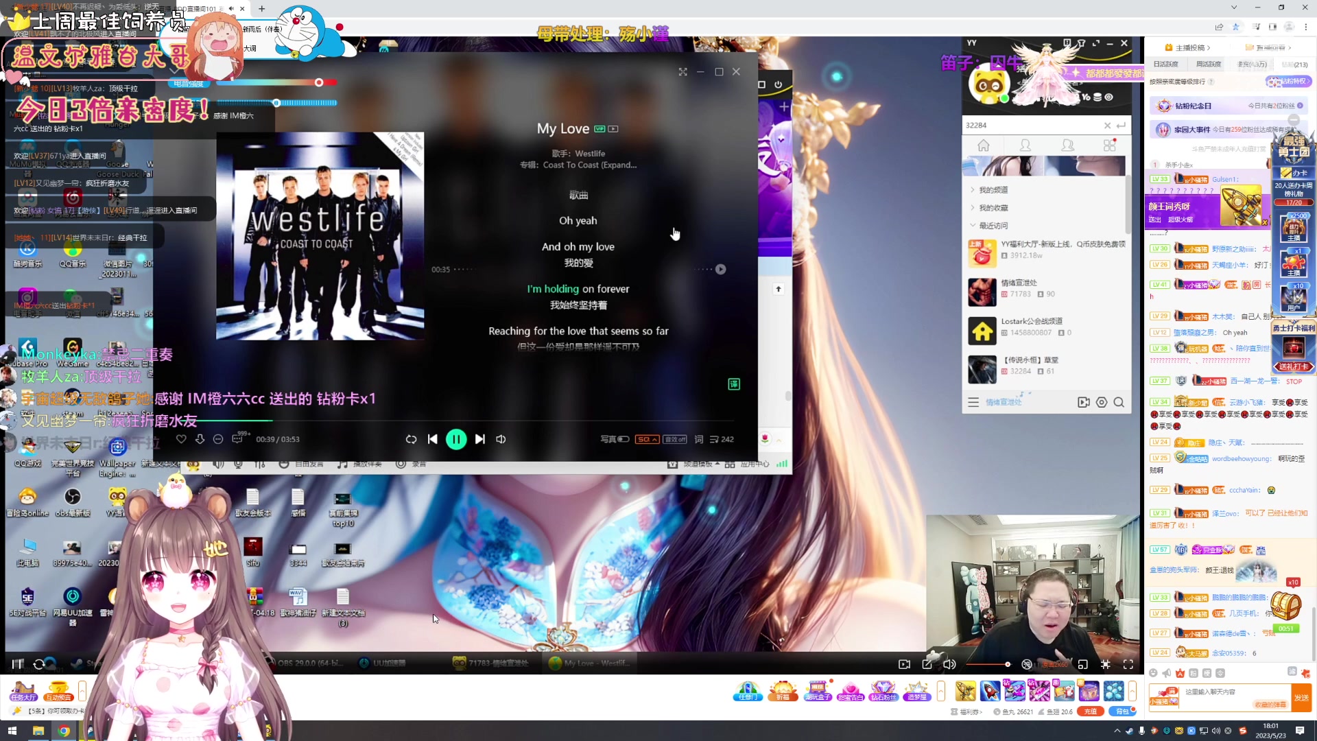1317x741 pixels.
Task: Switch to 日活跃度 ranking tab
Action: pos(1165,64)
